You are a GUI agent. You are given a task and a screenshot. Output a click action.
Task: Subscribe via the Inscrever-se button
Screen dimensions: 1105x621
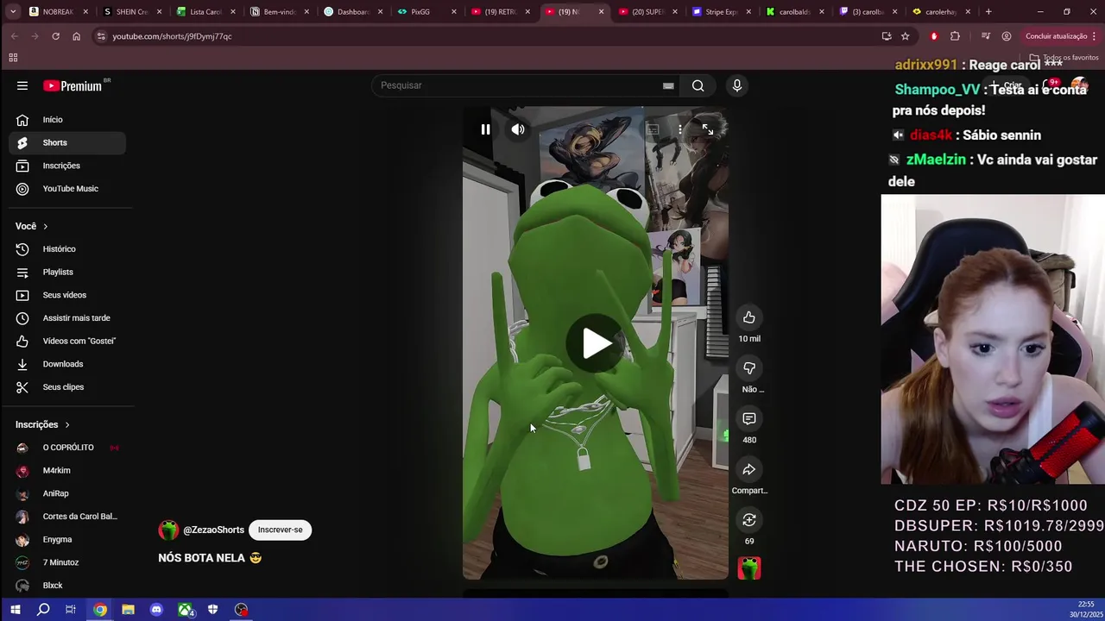280,530
